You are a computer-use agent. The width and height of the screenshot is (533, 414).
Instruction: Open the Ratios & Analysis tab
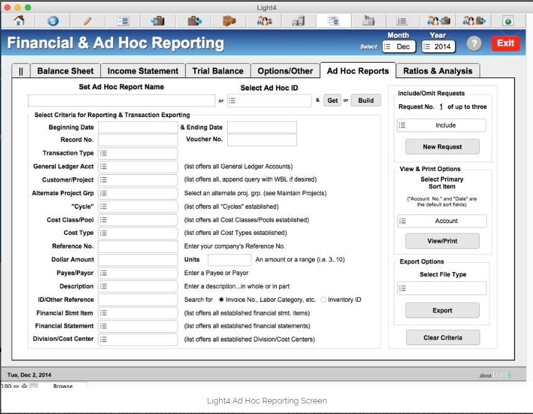pyautogui.click(x=438, y=71)
